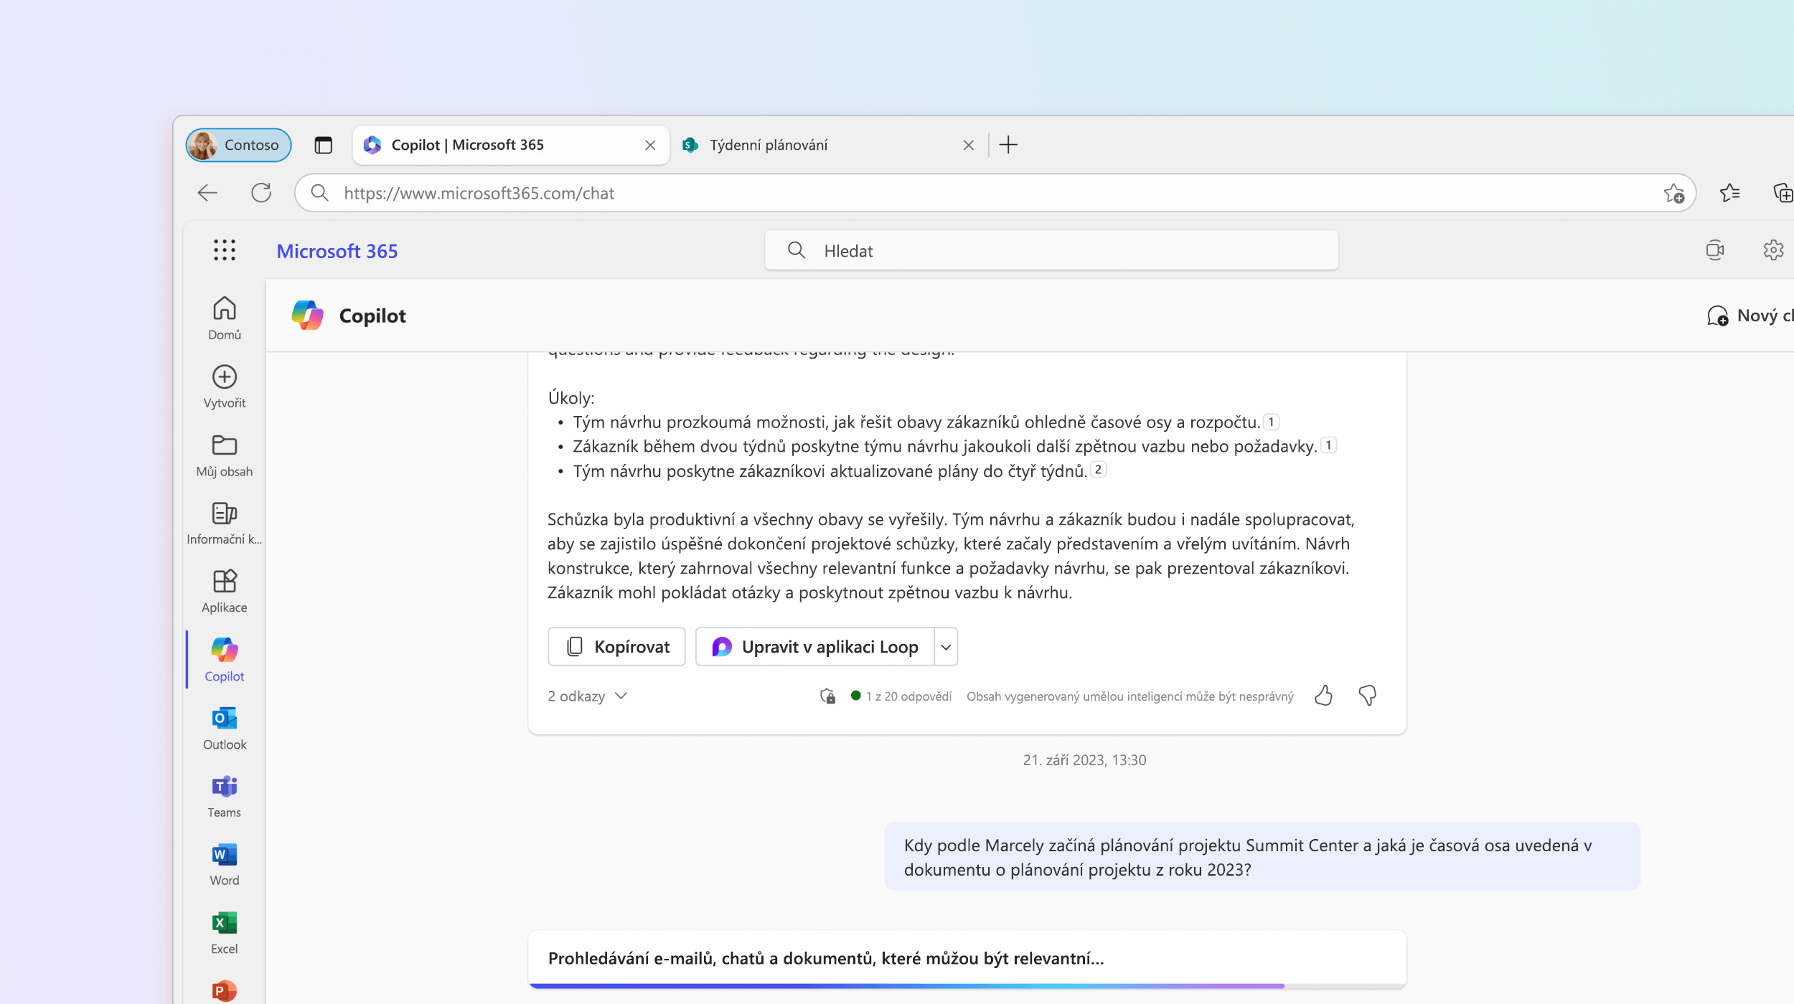Click the shield lock icon near response count

coord(827,696)
